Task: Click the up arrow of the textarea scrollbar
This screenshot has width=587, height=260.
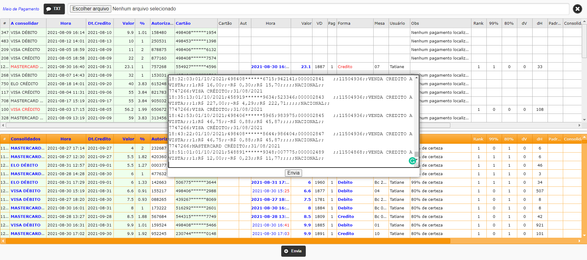Action: [x=416, y=78]
